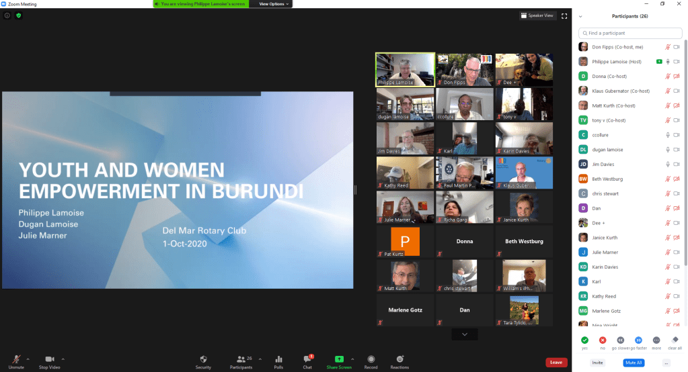Click the Stop Video camera icon
The height and width of the screenshot is (372, 688).
49,359
